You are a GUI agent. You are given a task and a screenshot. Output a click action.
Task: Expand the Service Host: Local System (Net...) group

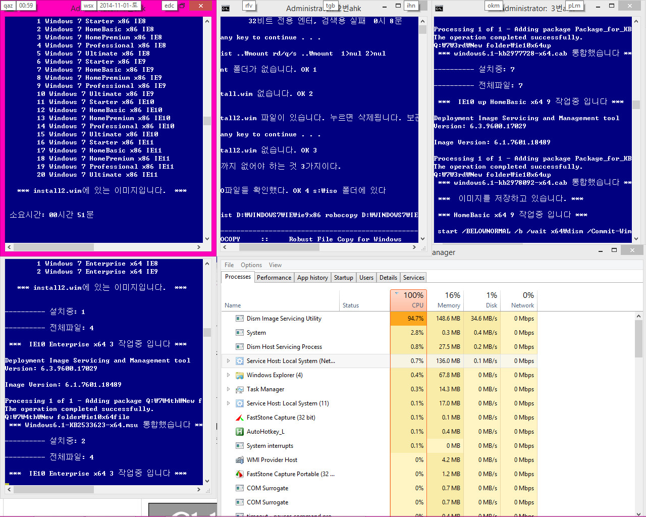[228, 361]
